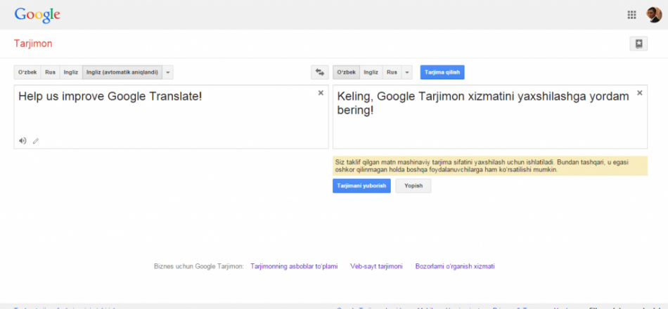This screenshot has width=668, height=309.
Task: Select Ingliz (avtomatik aniqlandi) source tab
Action: pos(122,72)
